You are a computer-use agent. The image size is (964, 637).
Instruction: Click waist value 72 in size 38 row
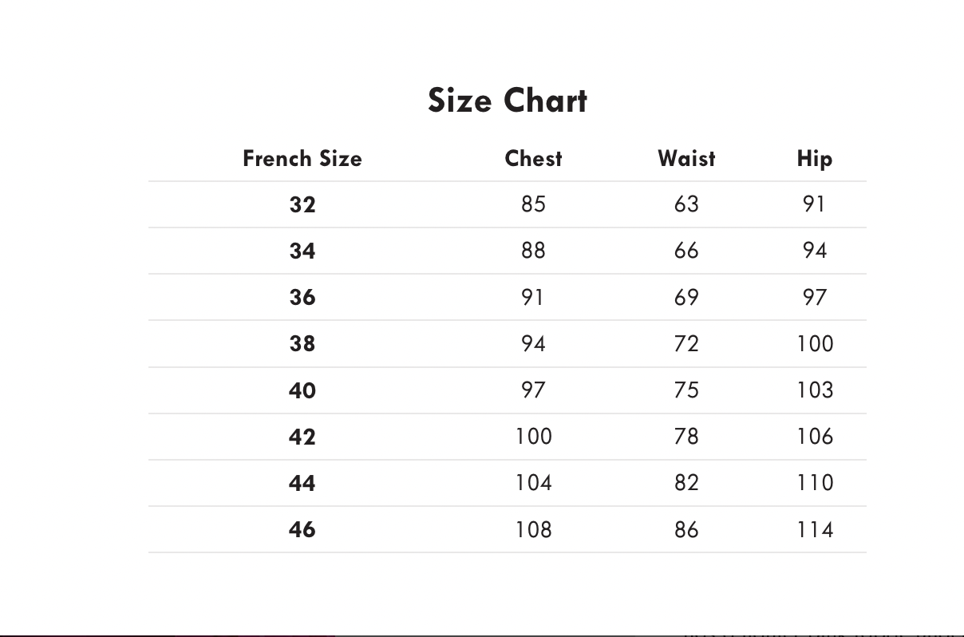[686, 343]
